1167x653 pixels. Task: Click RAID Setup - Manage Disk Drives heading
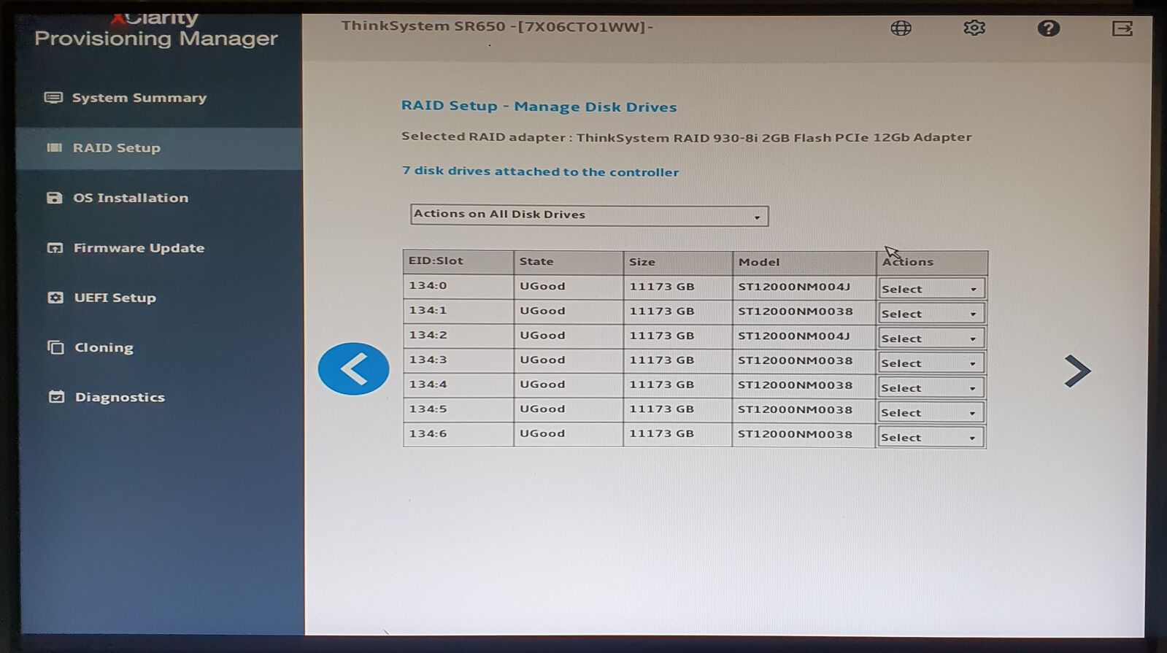[x=539, y=107]
